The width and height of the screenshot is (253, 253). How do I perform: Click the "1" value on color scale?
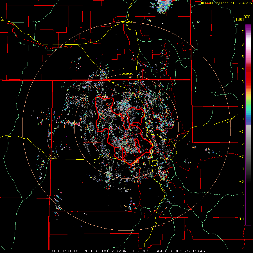(x=243, y=107)
